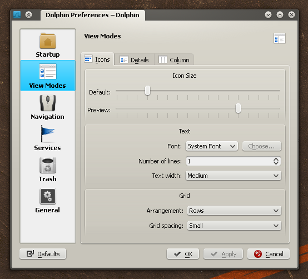This screenshot has width=308, height=279.
Task: Select the Services blue flag icon
Action: click(48, 134)
